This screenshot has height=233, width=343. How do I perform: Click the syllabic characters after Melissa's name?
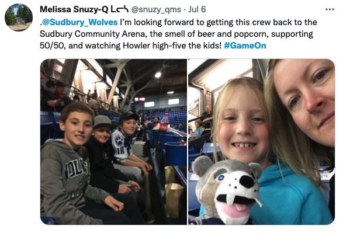(x=119, y=9)
